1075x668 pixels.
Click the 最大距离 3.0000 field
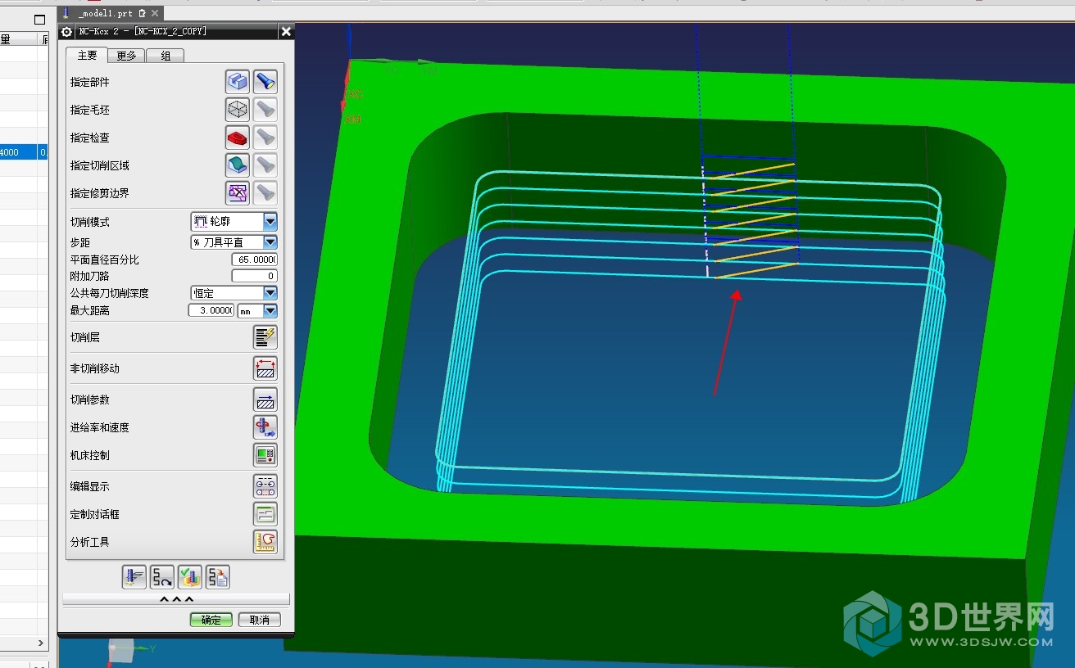211,311
